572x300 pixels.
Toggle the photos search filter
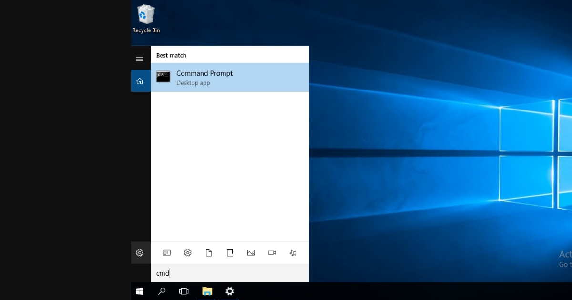click(x=251, y=253)
